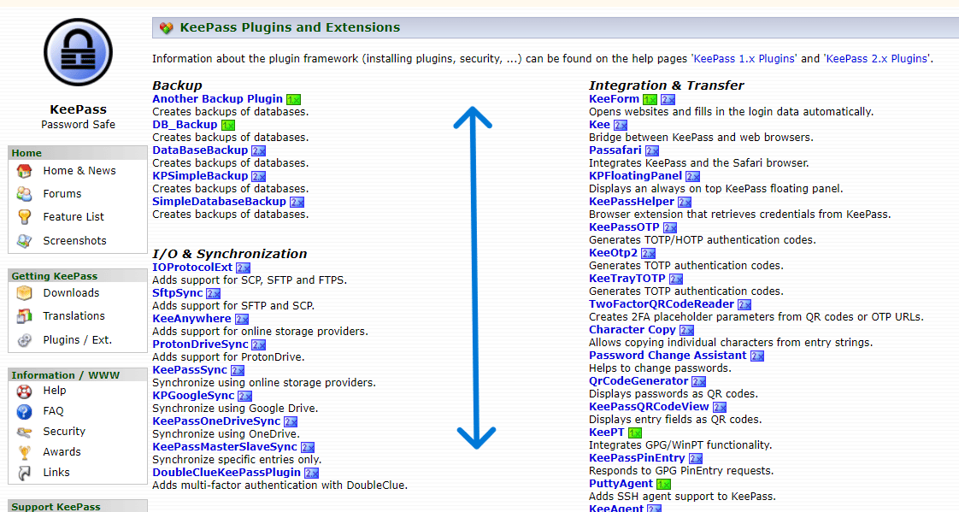The height and width of the screenshot is (512, 959).
Task: Open the KeePass 2.x Plugins help link
Action: (878, 58)
